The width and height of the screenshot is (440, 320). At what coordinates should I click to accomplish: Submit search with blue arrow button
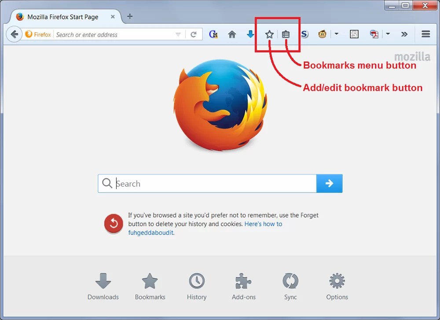coord(329,184)
